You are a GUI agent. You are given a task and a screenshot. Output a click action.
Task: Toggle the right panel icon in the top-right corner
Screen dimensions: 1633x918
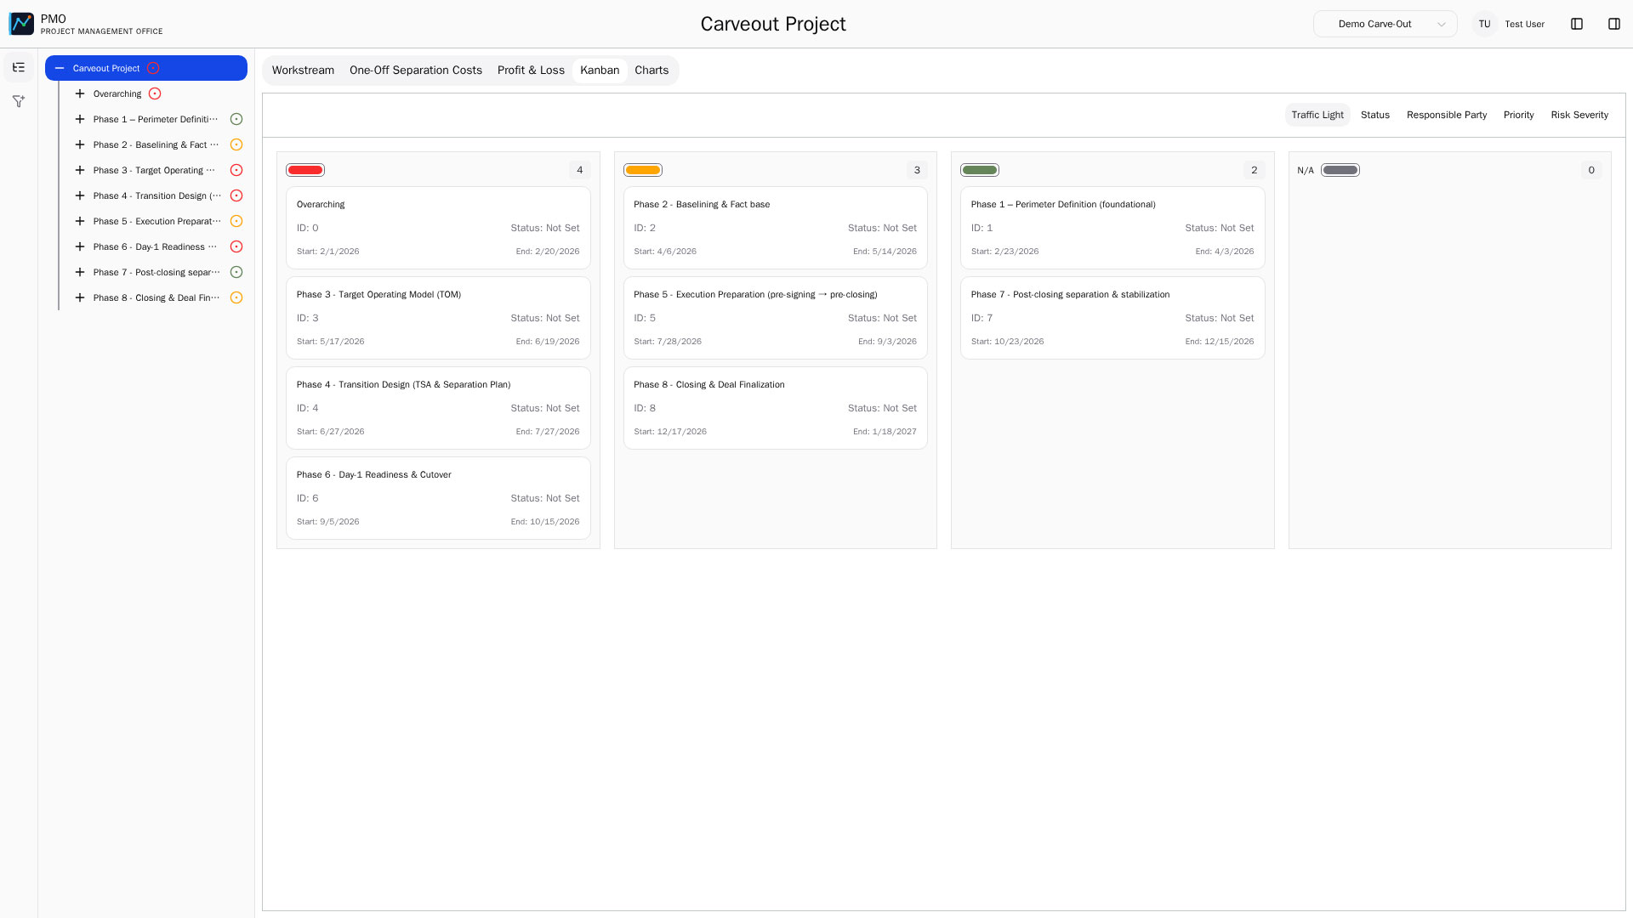(1614, 24)
